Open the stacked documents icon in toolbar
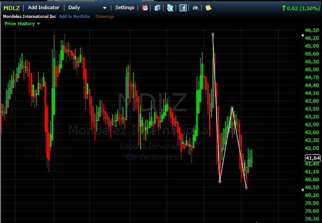322x223 pixels. coord(158,8)
